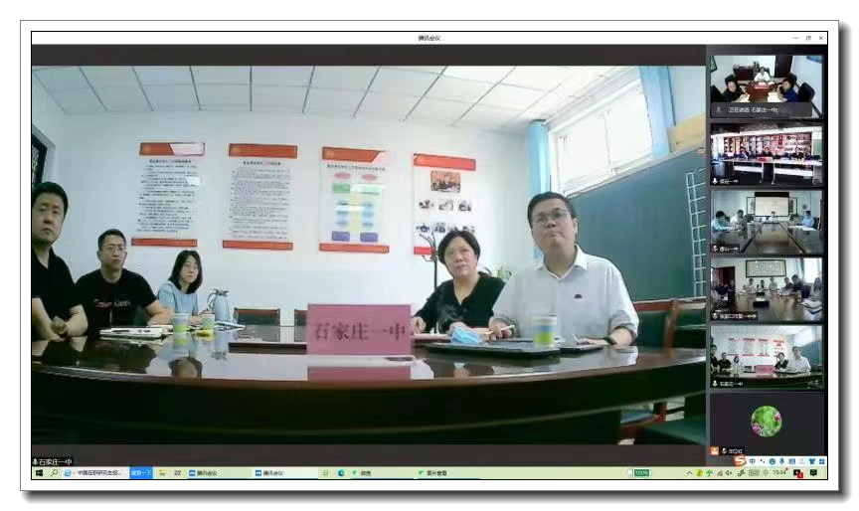Click the orange avatar icon under last participant

pyautogui.click(x=715, y=450)
